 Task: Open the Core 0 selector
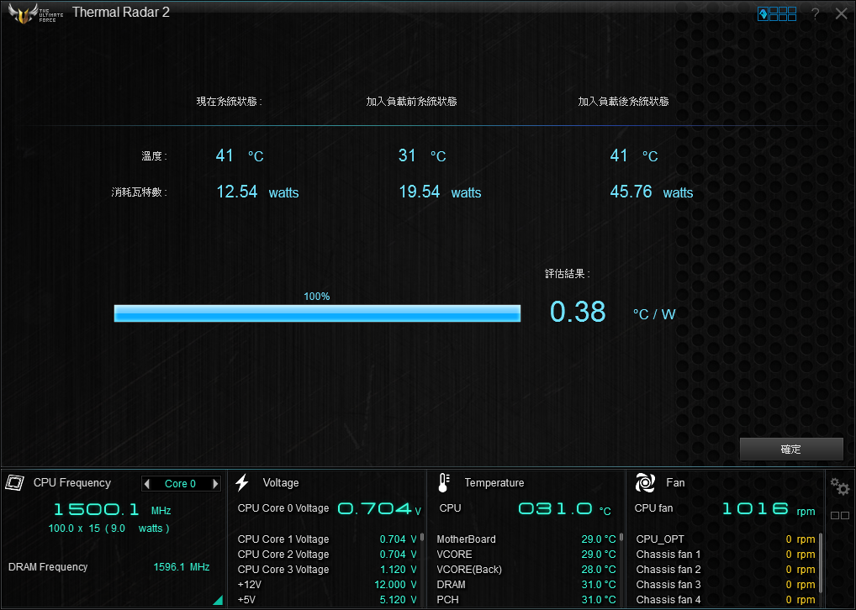coord(181,484)
